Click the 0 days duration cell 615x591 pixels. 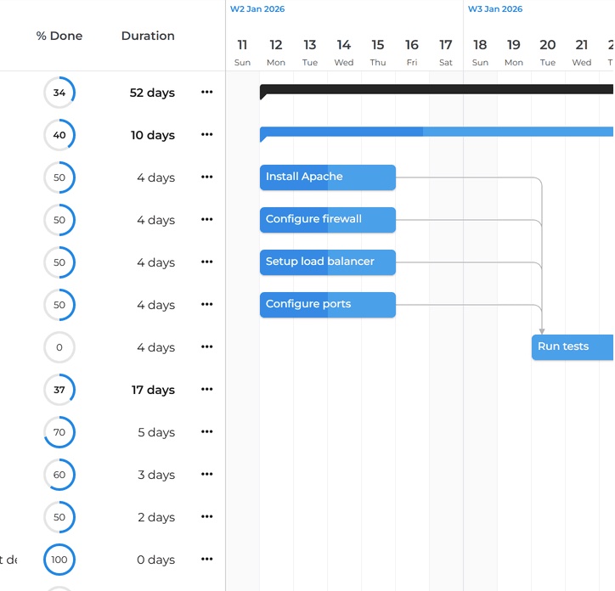[x=155, y=560]
